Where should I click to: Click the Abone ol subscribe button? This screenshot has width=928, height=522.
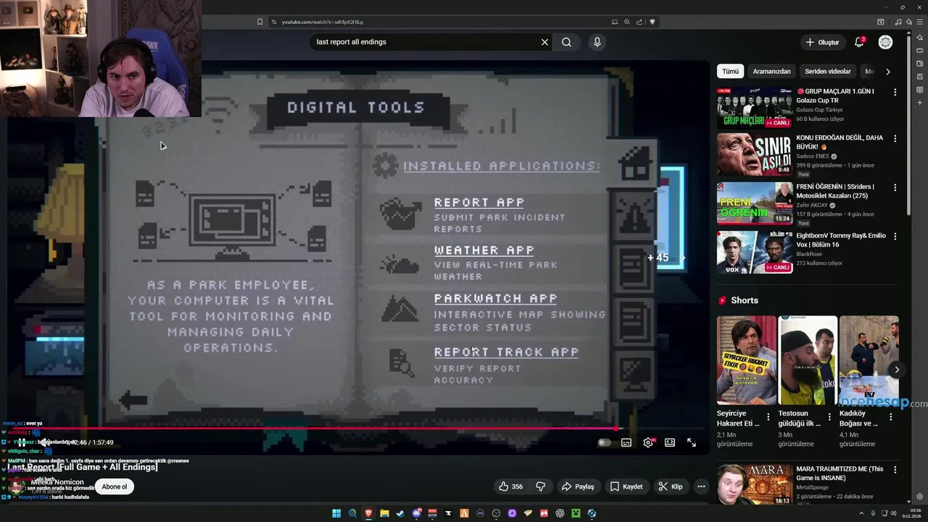coord(115,486)
